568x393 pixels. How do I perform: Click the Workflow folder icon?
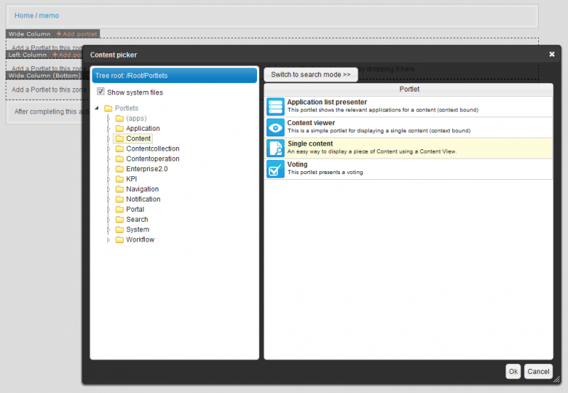tap(119, 240)
